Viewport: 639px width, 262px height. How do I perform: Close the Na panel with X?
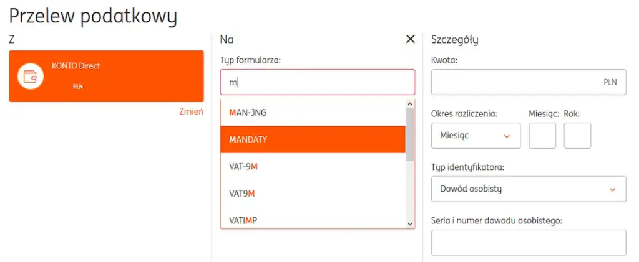pyautogui.click(x=410, y=39)
